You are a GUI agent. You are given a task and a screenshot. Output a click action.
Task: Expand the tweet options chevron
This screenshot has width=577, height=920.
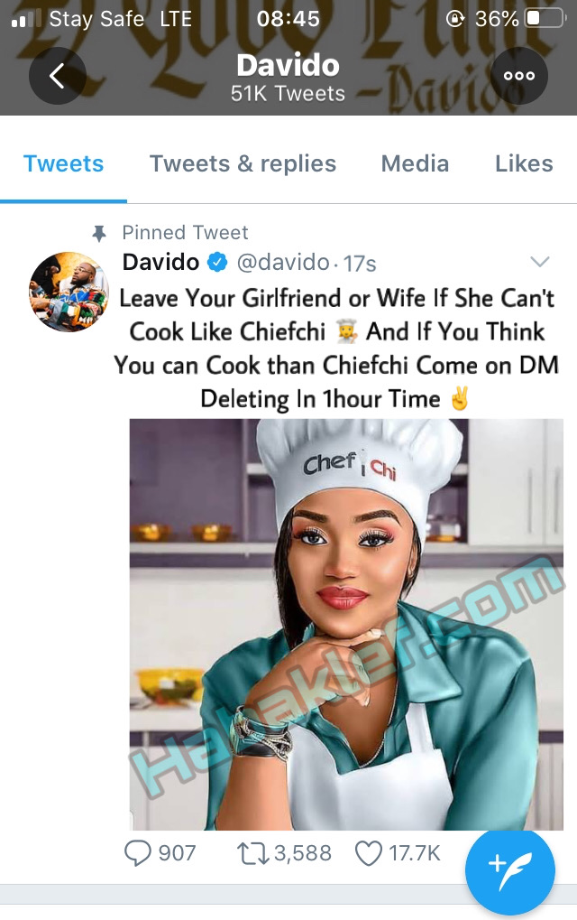coord(539,263)
